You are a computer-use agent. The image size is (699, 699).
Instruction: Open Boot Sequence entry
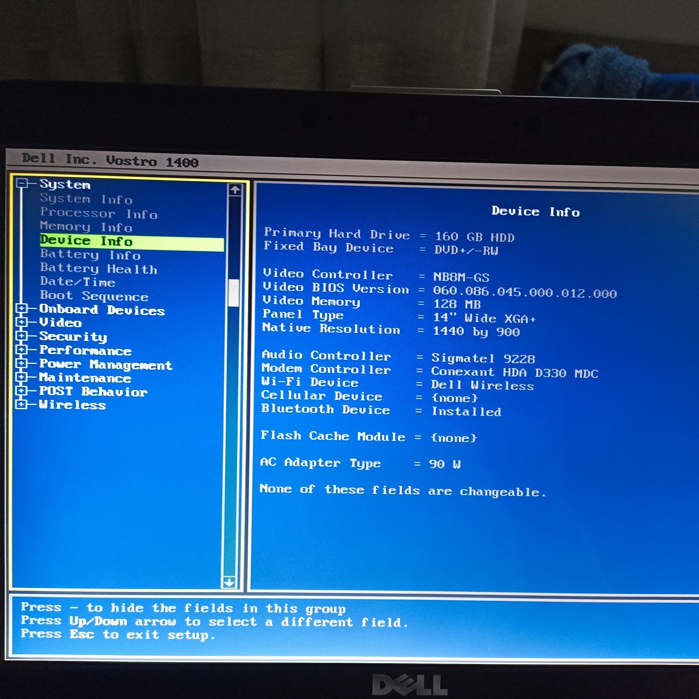94,296
